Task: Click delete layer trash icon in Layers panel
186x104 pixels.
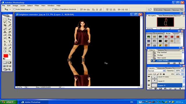Action: point(180,89)
